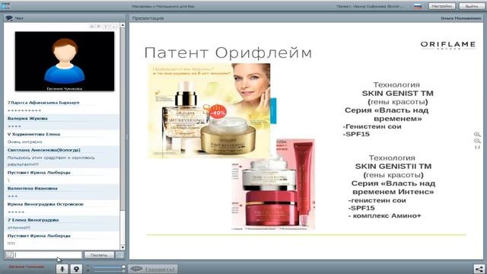Click the greeting user name in top bar
Image resolution: width=487 pixels, height=274 pixels.
click(370, 6)
